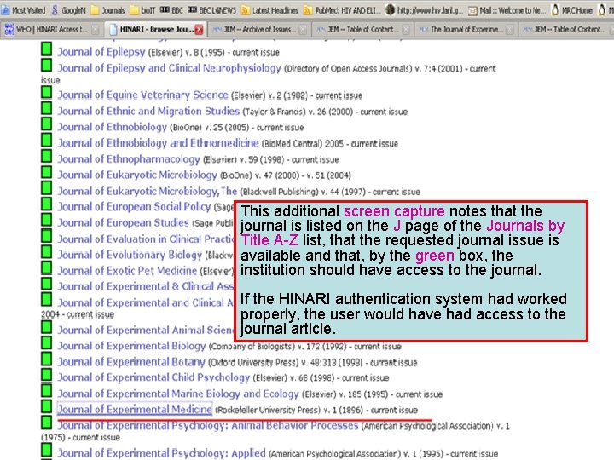Open Journal of Evaluation in Clinical Practice
Viewport: 614px width, 460px height.
point(146,239)
